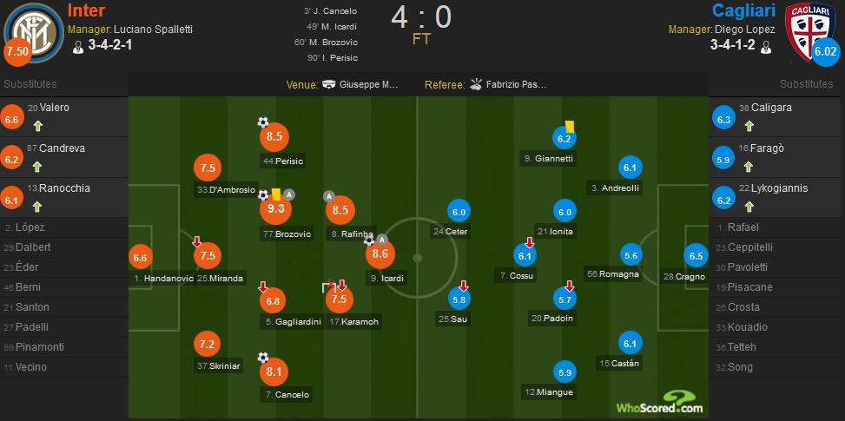Viewport: 845px width, 421px height.
Task: Click the goal ball icon above Perisic
Action: point(263,122)
